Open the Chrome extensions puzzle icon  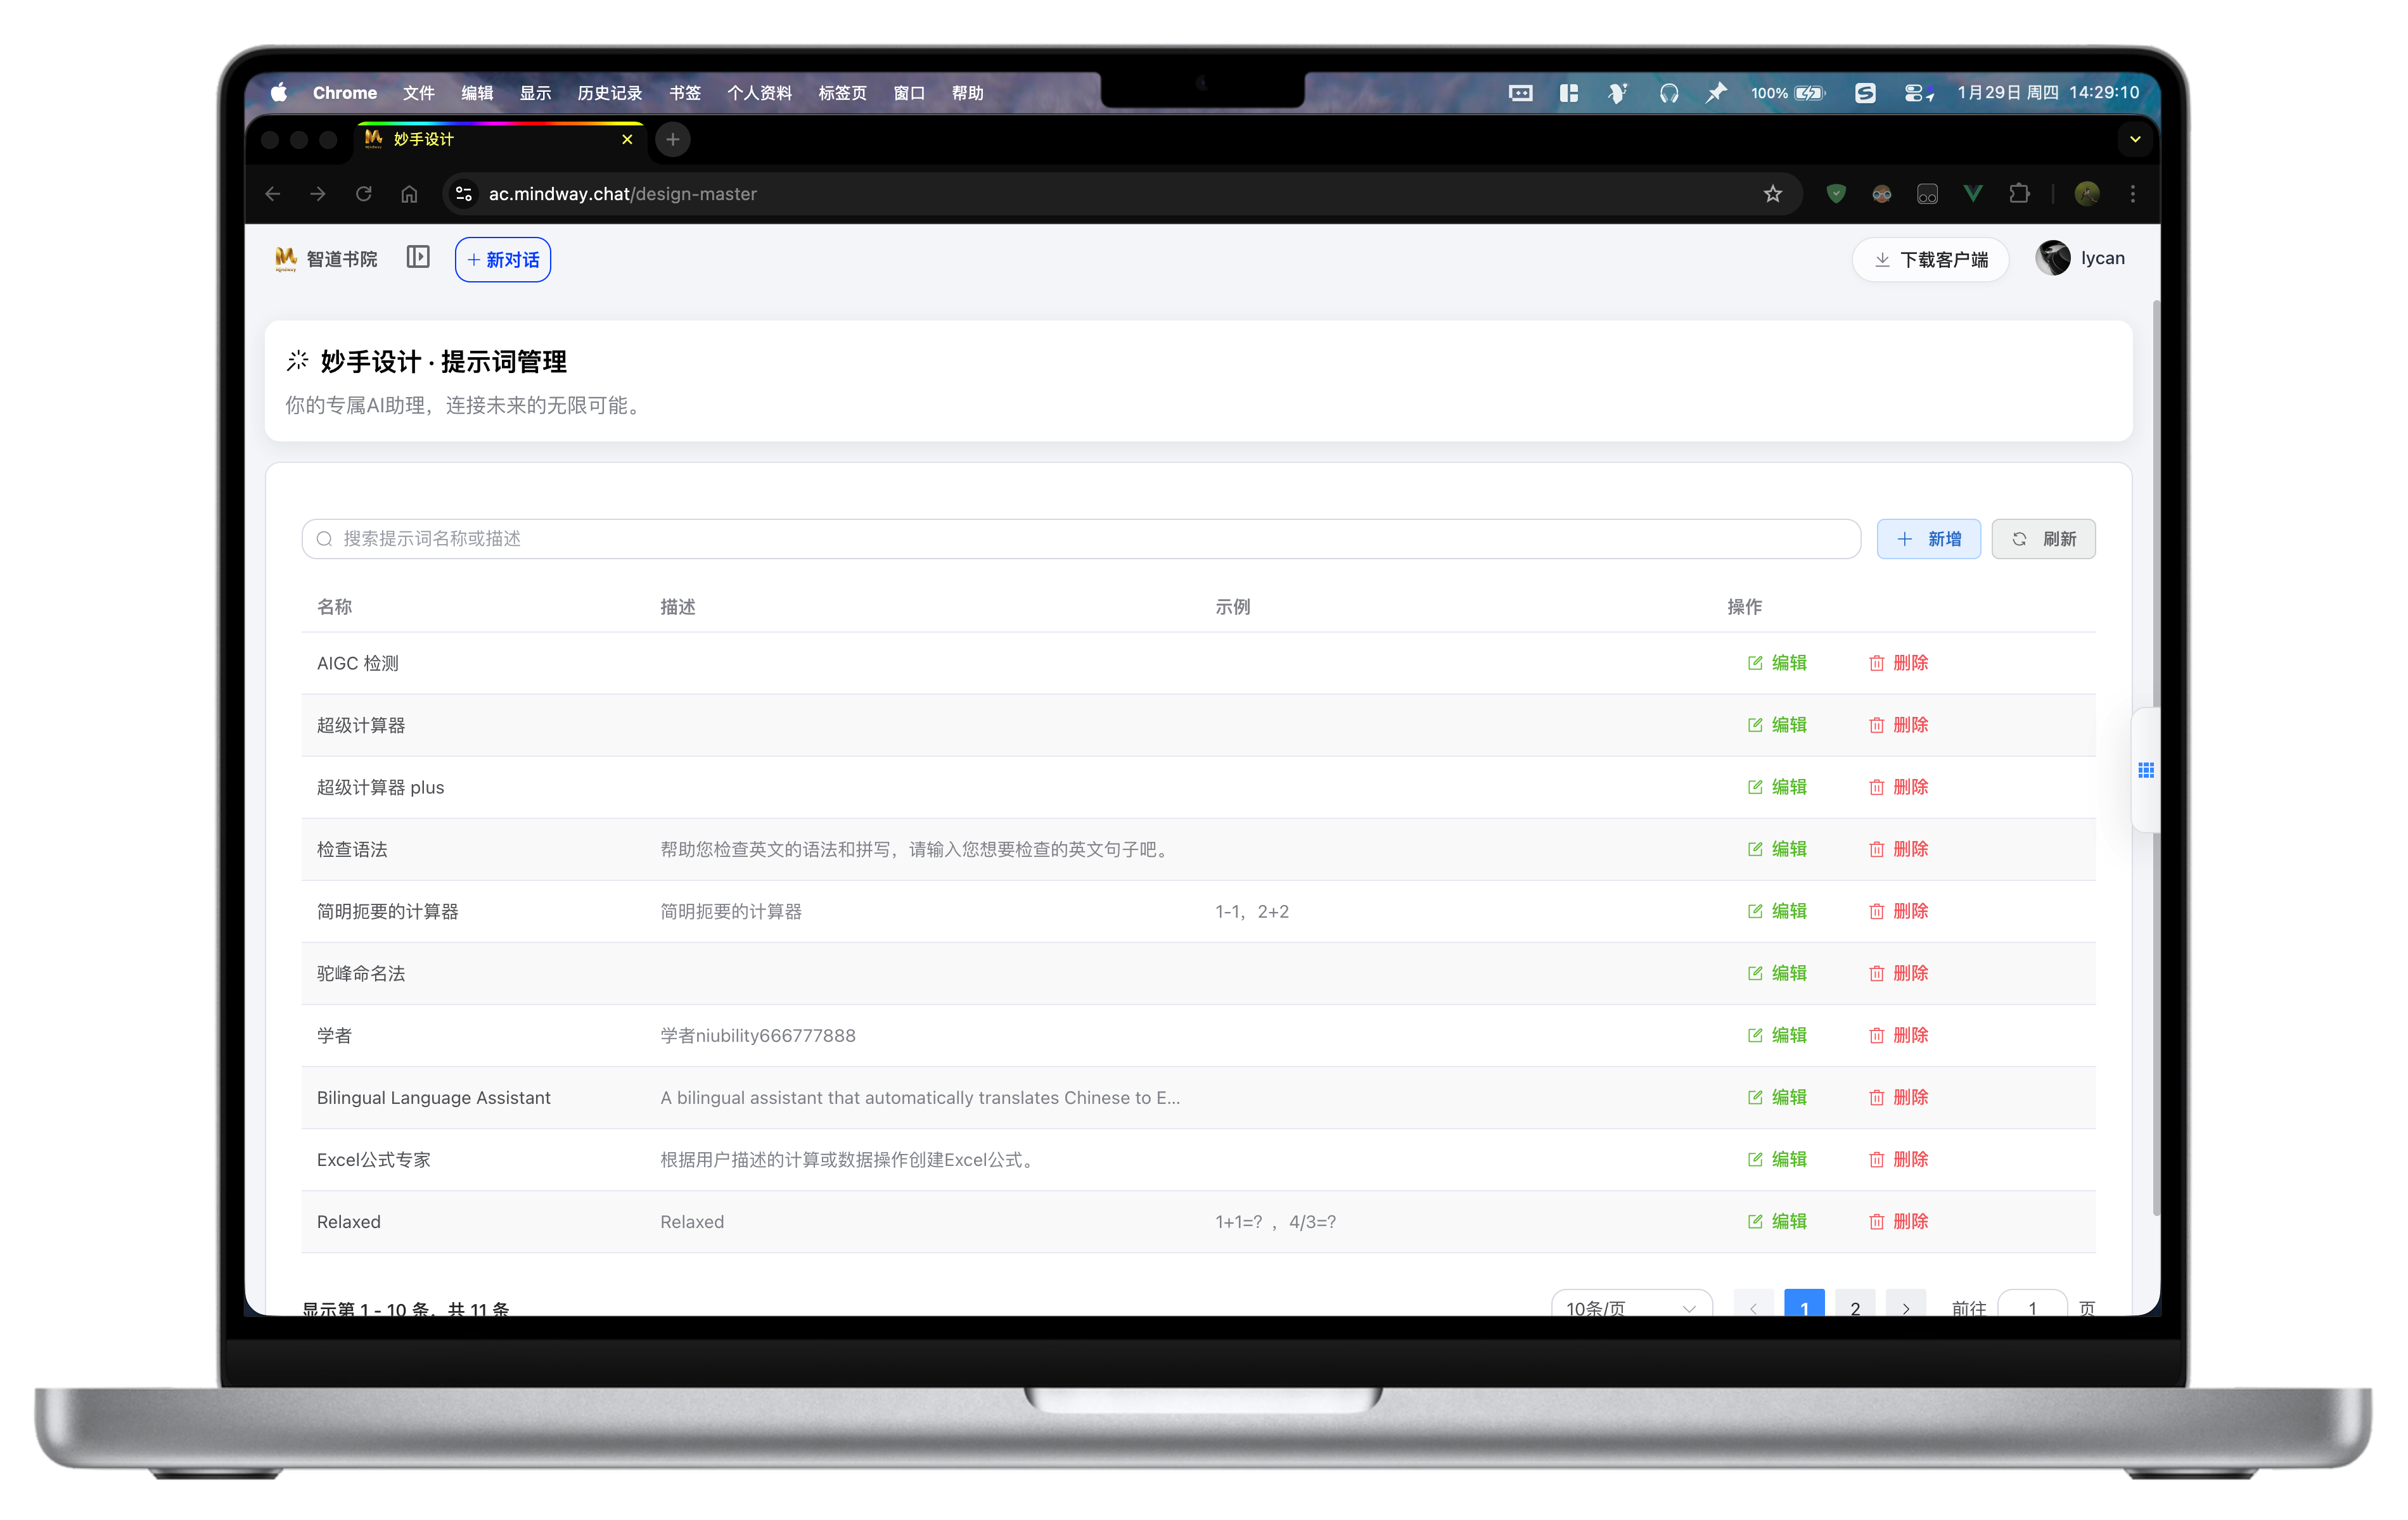2019,194
